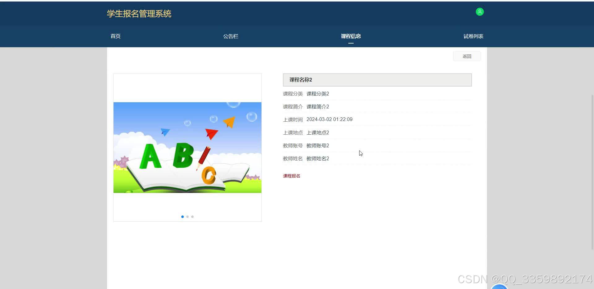
Task: Open the 试卷列表 exam list tab
Action: pyautogui.click(x=473, y=36)
